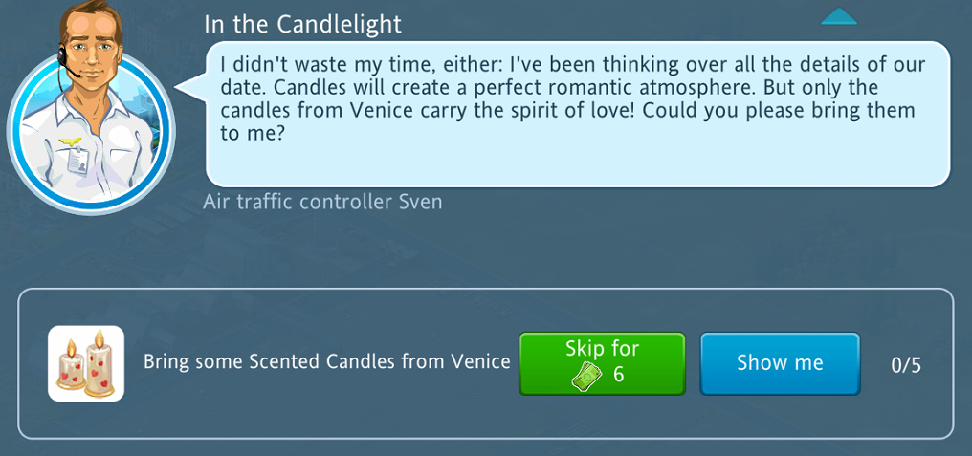This screenshot has height=456, width=972.
Task: Click the Air traffic controller Sven label
Action: pos(322,202)
